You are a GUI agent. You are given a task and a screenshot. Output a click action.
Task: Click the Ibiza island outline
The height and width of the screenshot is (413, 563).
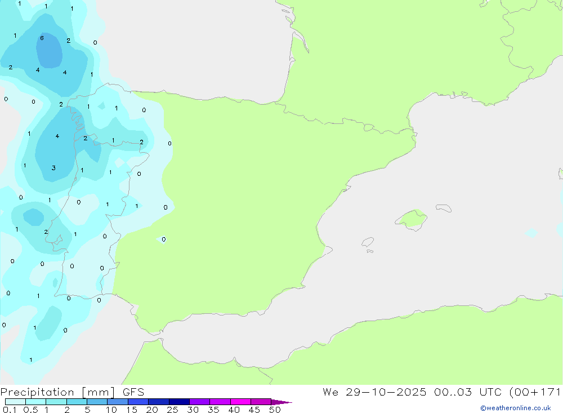coord(368,242)
